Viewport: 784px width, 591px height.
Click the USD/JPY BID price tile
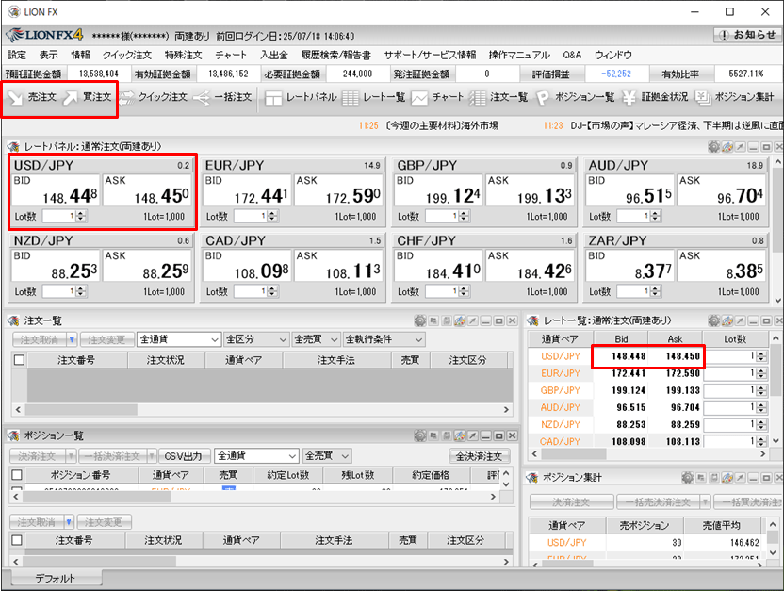pyautogui.click(x=56, y=191)
